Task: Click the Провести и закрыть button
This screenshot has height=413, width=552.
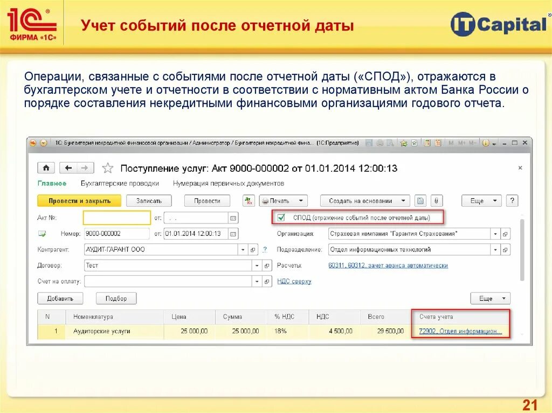Action: (x=79, y=201)
